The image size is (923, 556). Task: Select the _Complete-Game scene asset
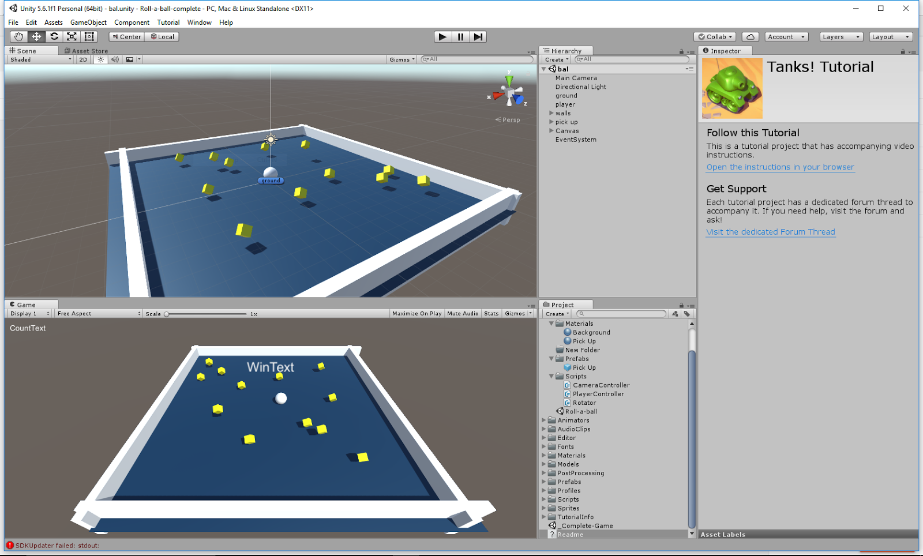click(x=580, y=525)
